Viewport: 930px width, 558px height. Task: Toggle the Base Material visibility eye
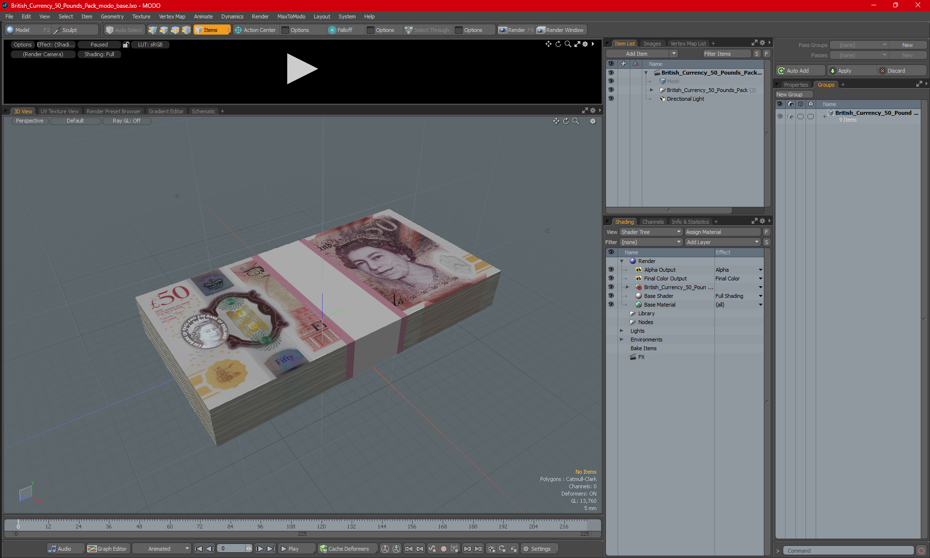point(611,305)
